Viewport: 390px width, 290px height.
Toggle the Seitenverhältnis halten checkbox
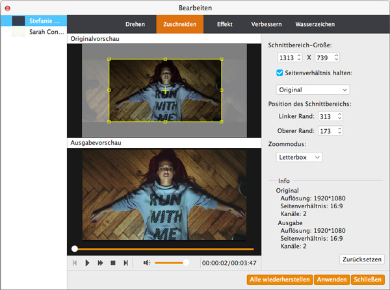pyautogui.click(x=280, y=72)
